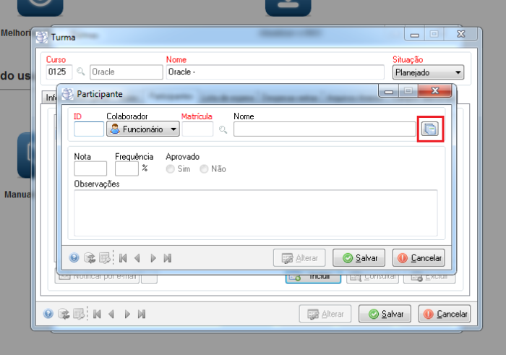Click the help icon in Turma window footer
This screenshot has width=506, height=355.
pyautogui.click(x=48, y=314)
